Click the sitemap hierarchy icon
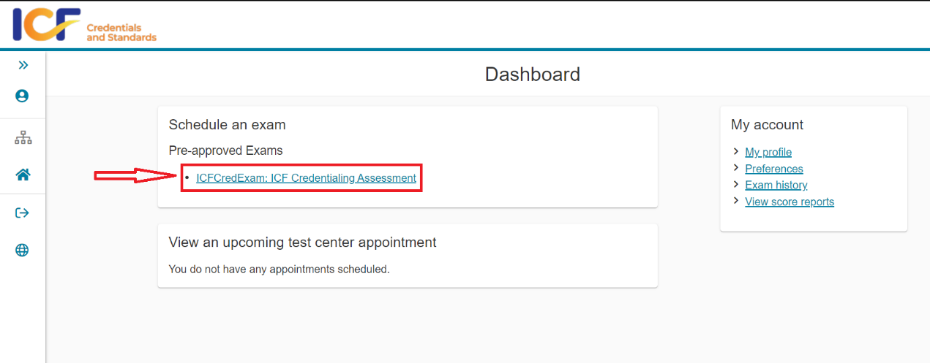Viewport: 930px width, 363px height. click(x=23, y=137)
